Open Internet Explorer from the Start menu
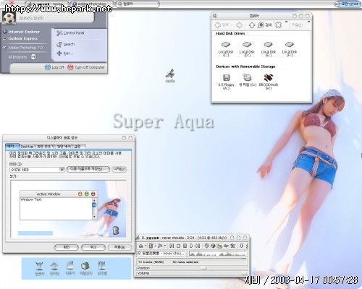 point(21,32)
